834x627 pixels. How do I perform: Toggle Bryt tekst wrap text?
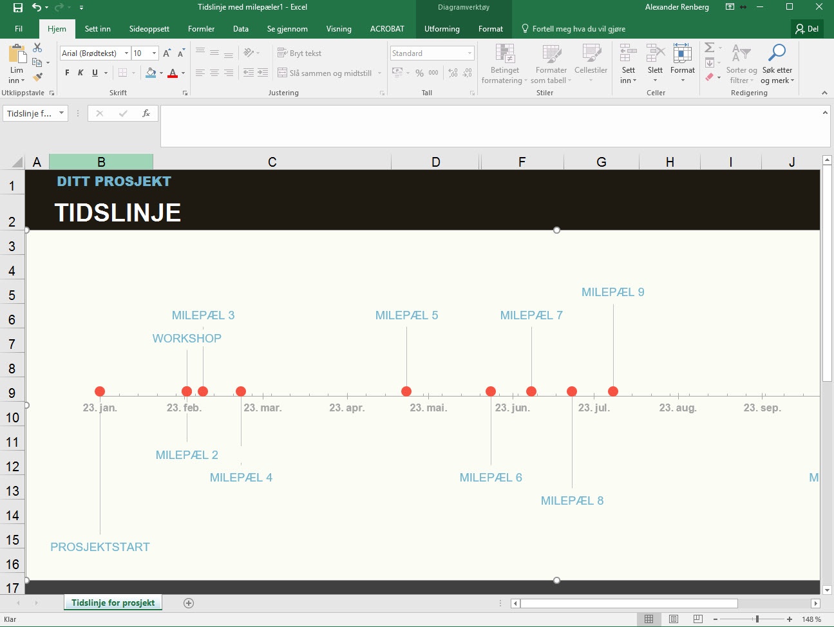point(299,53)
